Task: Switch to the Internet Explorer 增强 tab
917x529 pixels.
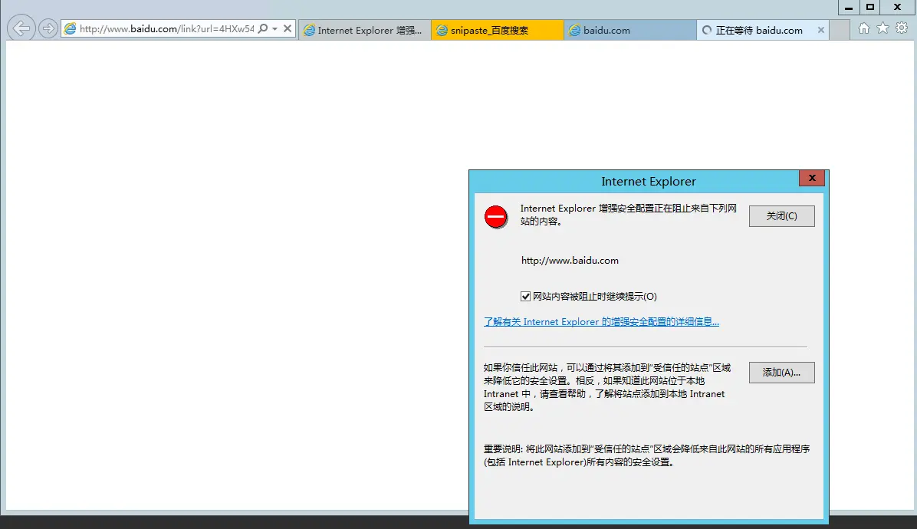Action: point(365,30)
